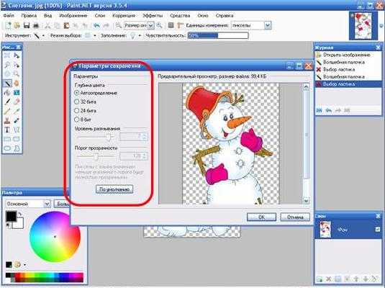Image resolution: width=385 pixels, height=288 pixels.
Task: Click the Zoom in magnifier icon
Action: click(x=159, y=25)
